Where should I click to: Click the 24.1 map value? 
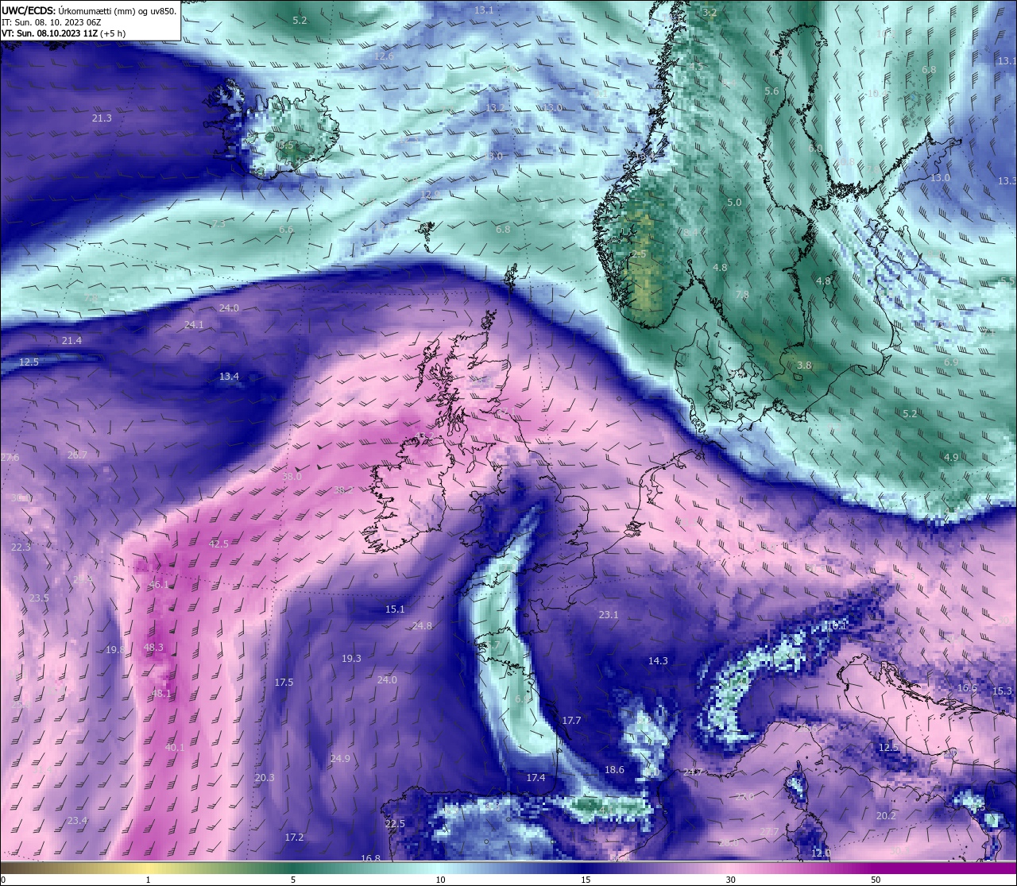[194, 325]
